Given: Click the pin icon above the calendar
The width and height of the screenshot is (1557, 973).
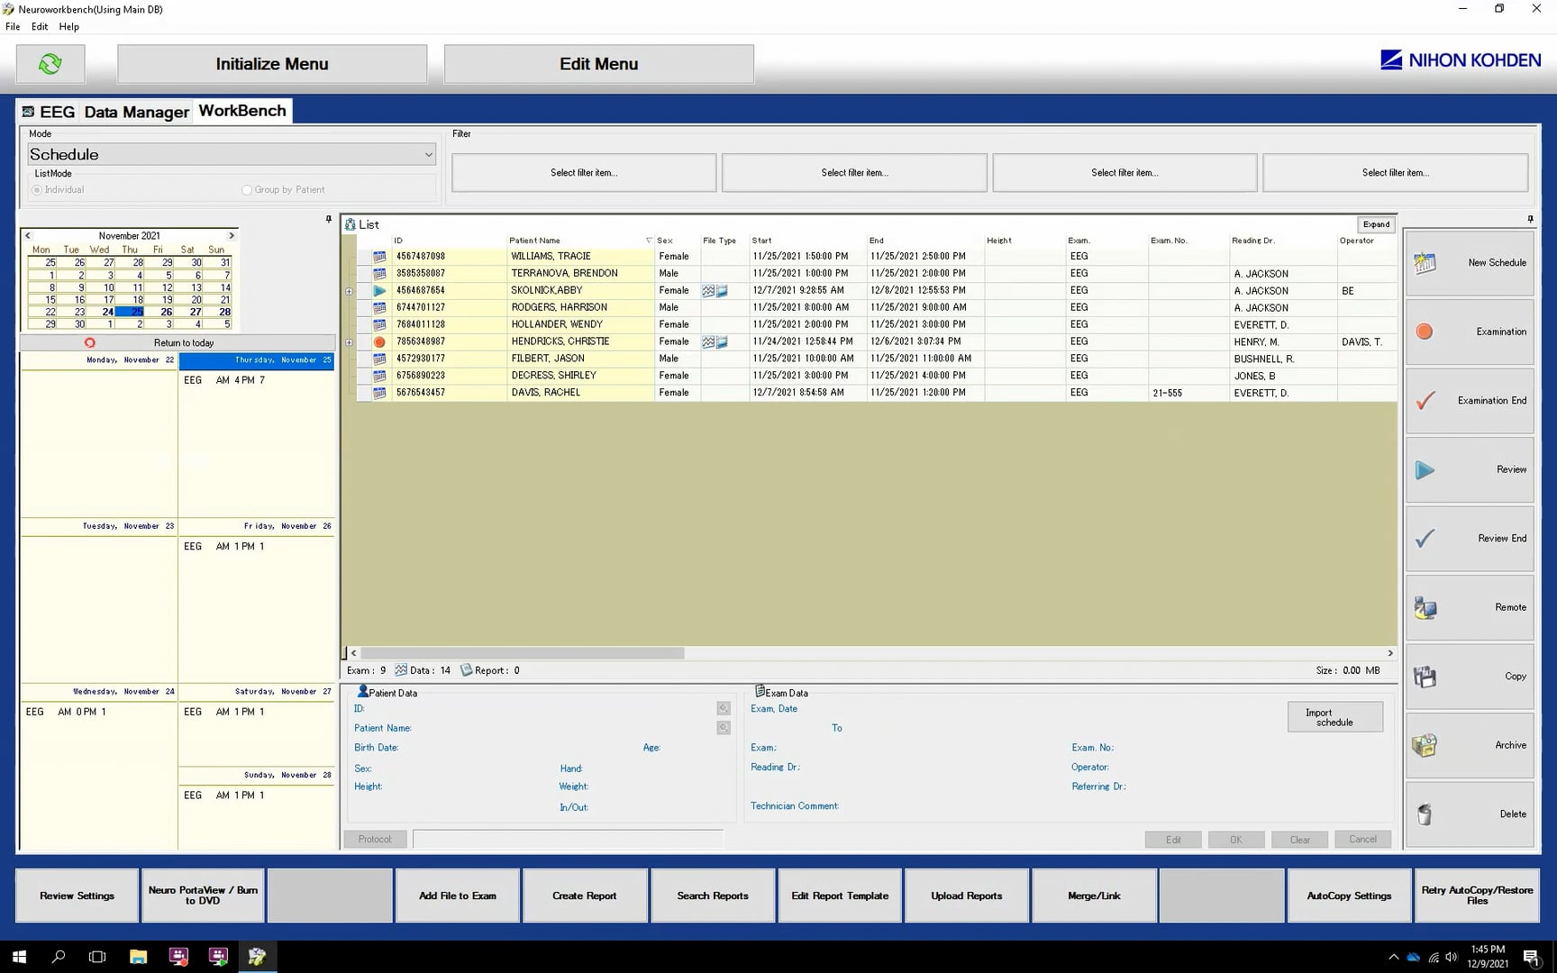Looking at the screenshot, I should [328, 219].
